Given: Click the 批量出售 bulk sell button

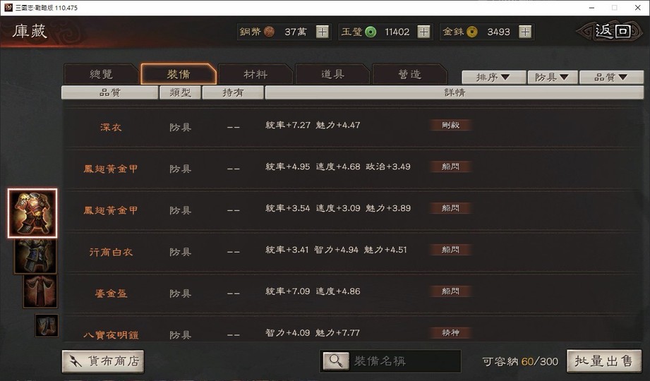Looking at the screenshot, I should point(604,361).
